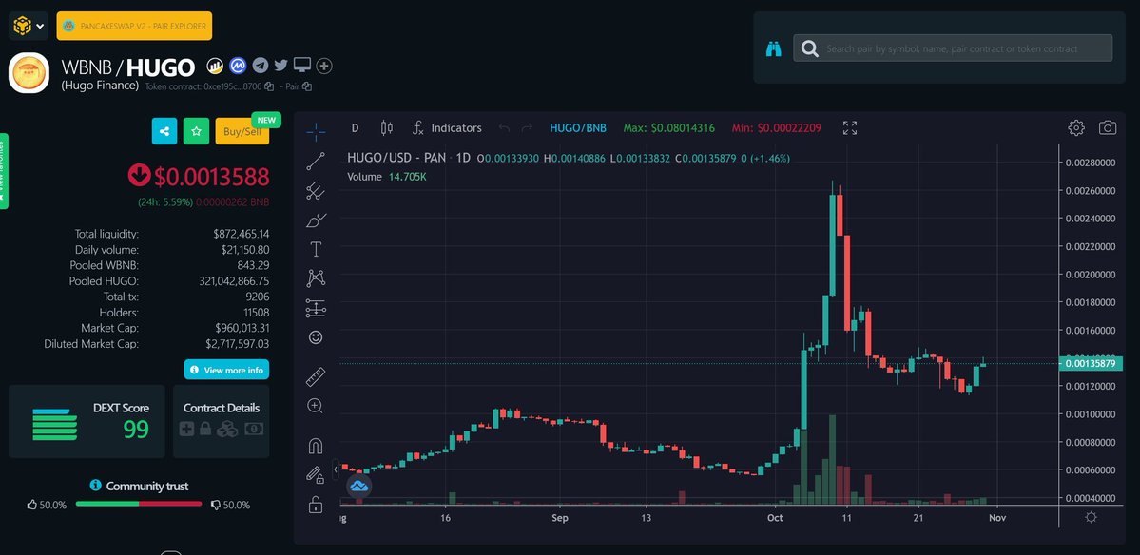Open the DEXT Score 99 panel
1140x555 pixels.
(x=87, y=421)
